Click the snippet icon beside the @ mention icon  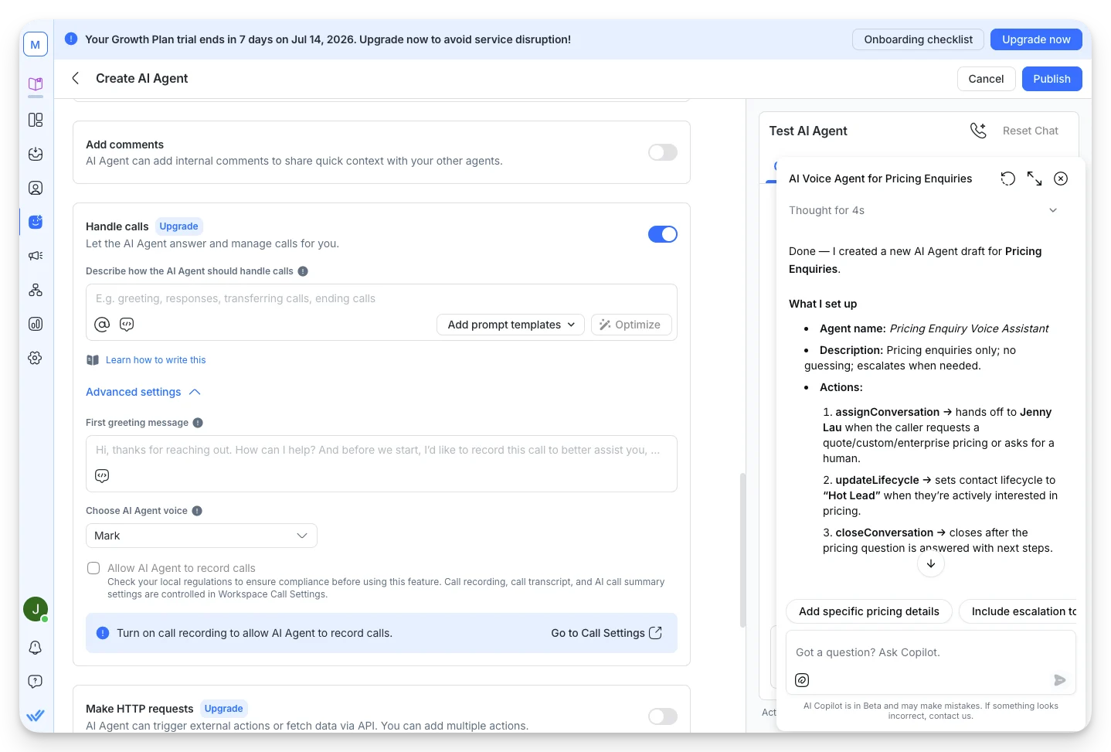pos(127,325)
